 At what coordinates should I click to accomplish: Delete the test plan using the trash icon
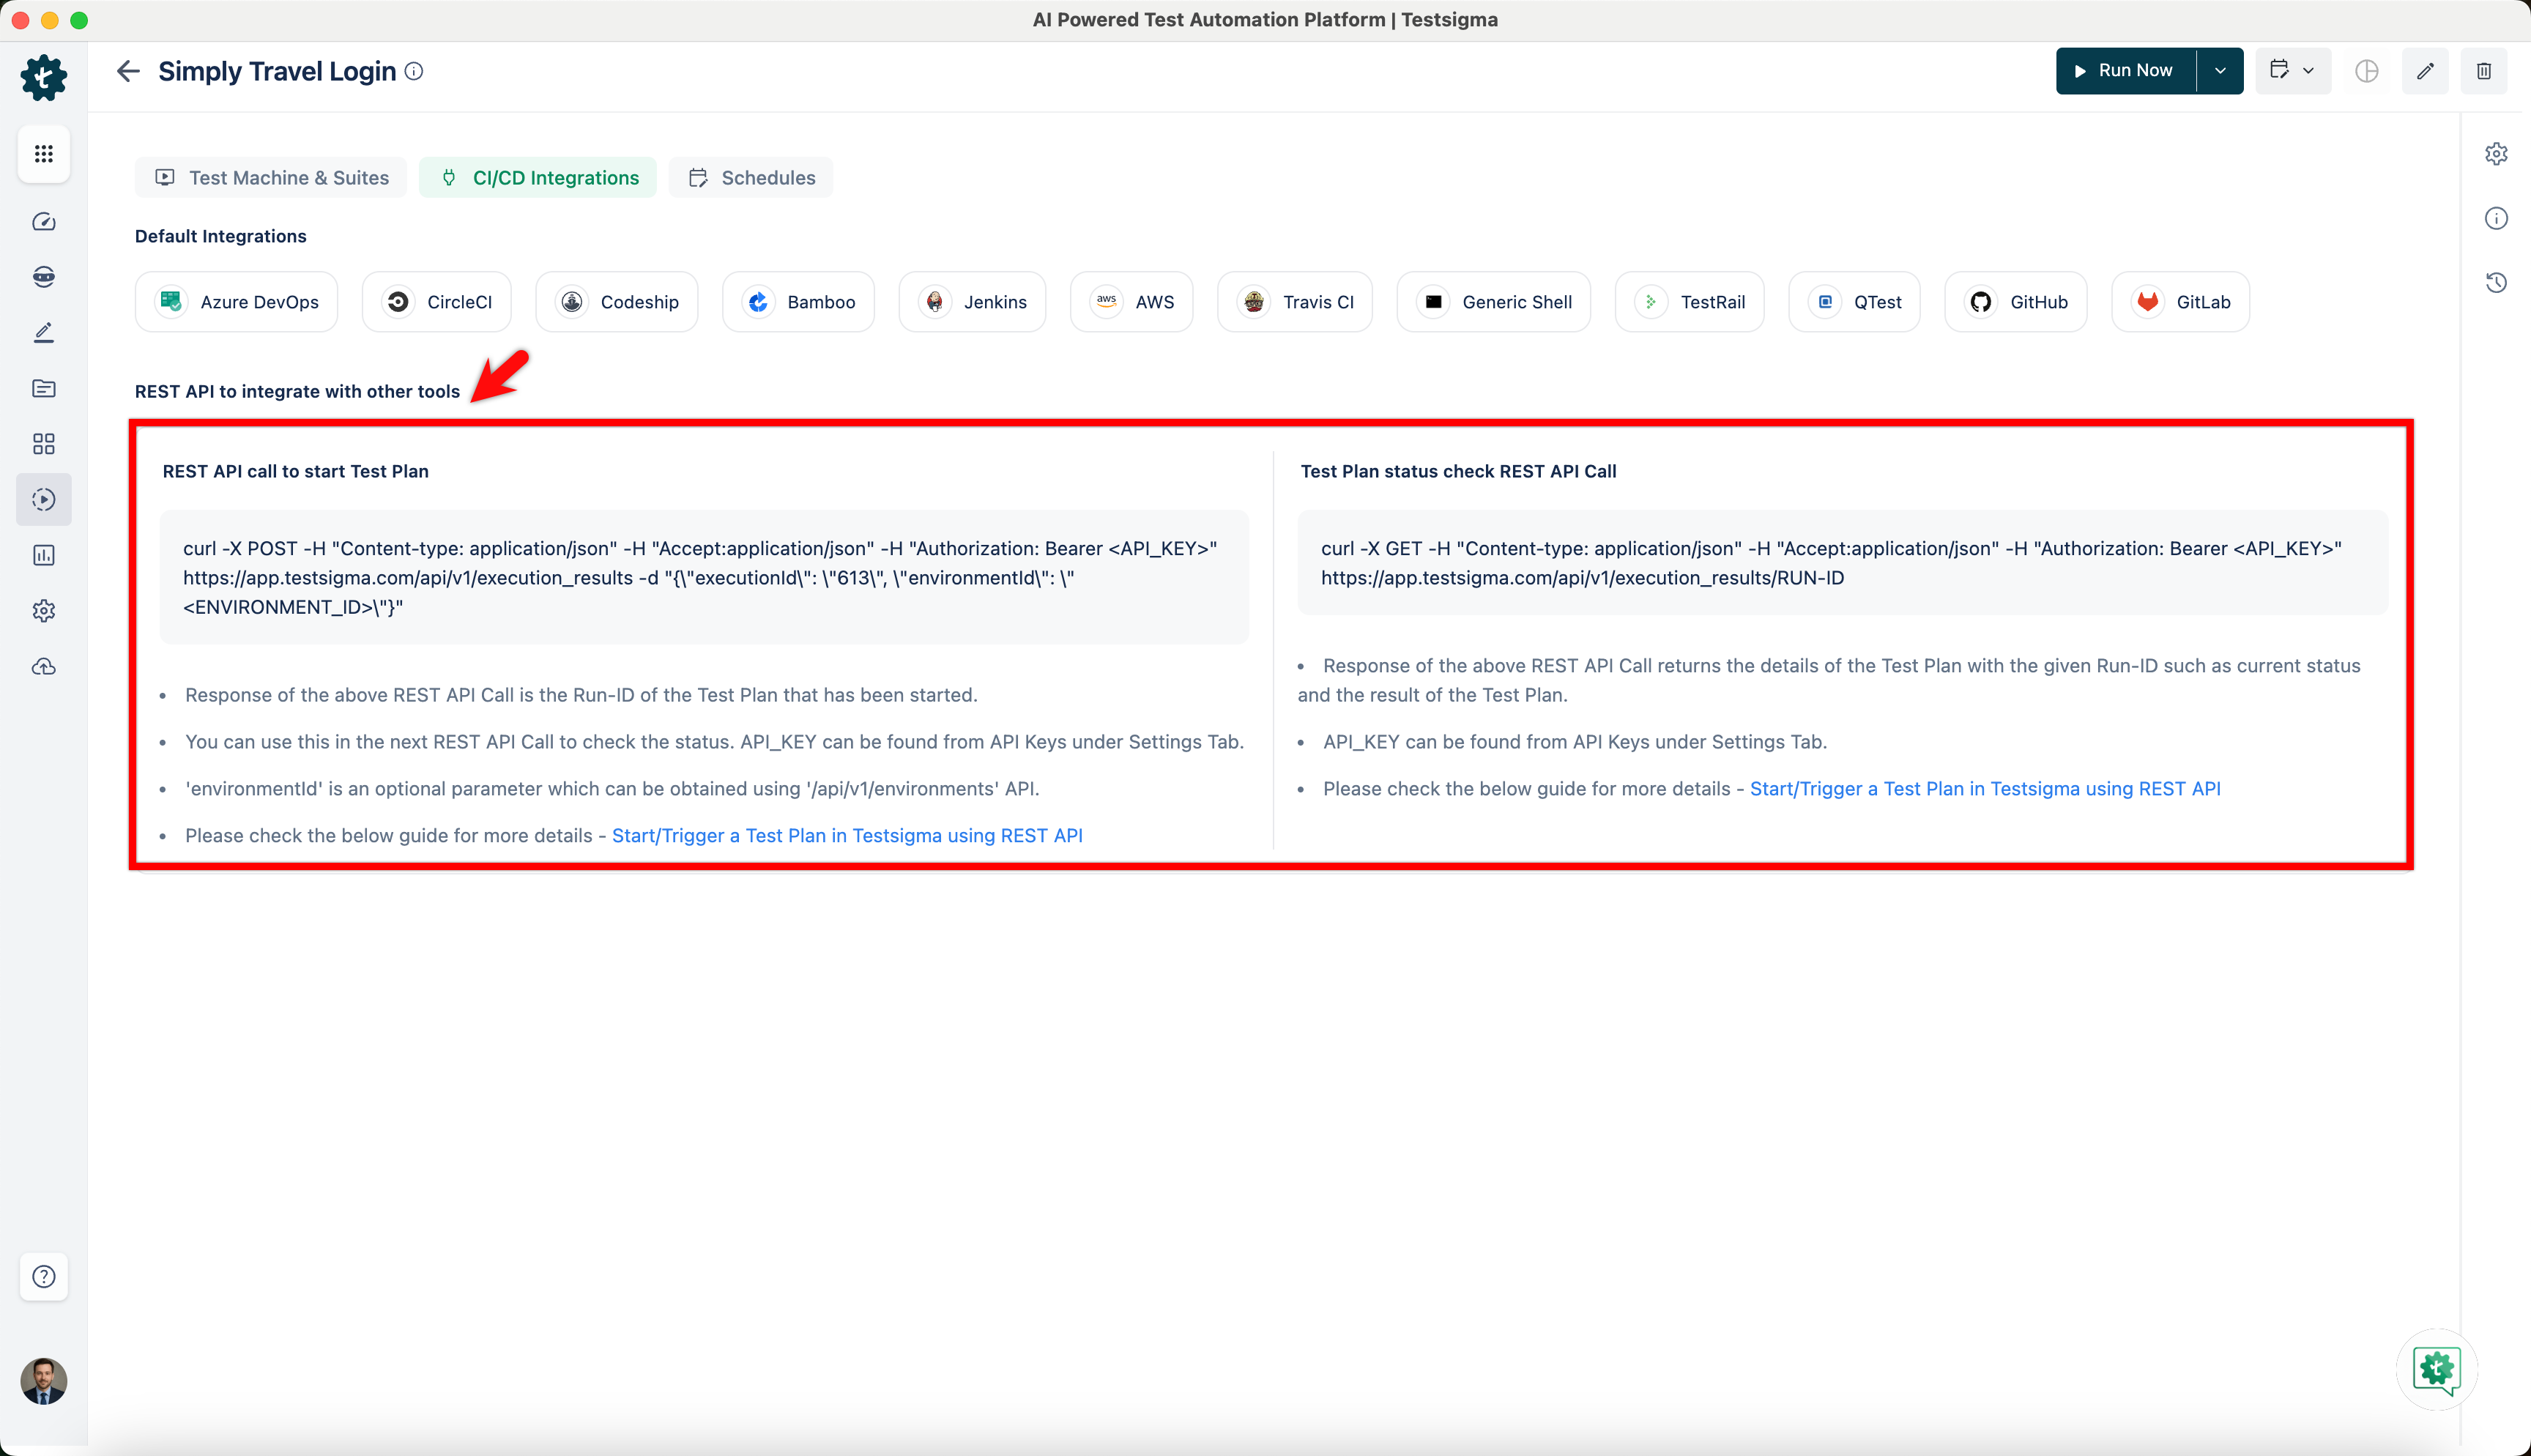[2485, 71]
